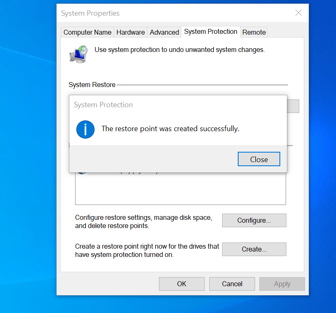Close the restore point confirmation message

tap(259, 159)
